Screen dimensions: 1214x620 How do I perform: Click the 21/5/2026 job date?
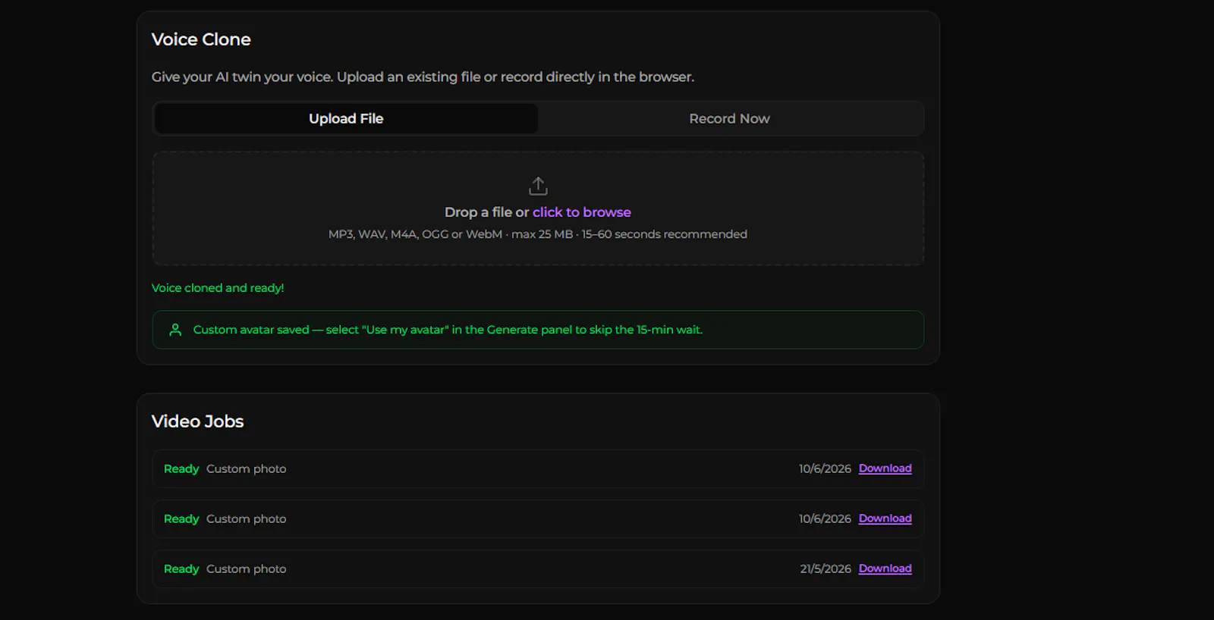826,568
